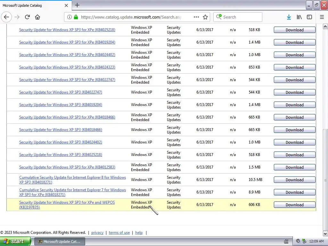This screenshot has width=328, height=246.
Task: Click the green padlock security icon
Action: tap(76, 17)
